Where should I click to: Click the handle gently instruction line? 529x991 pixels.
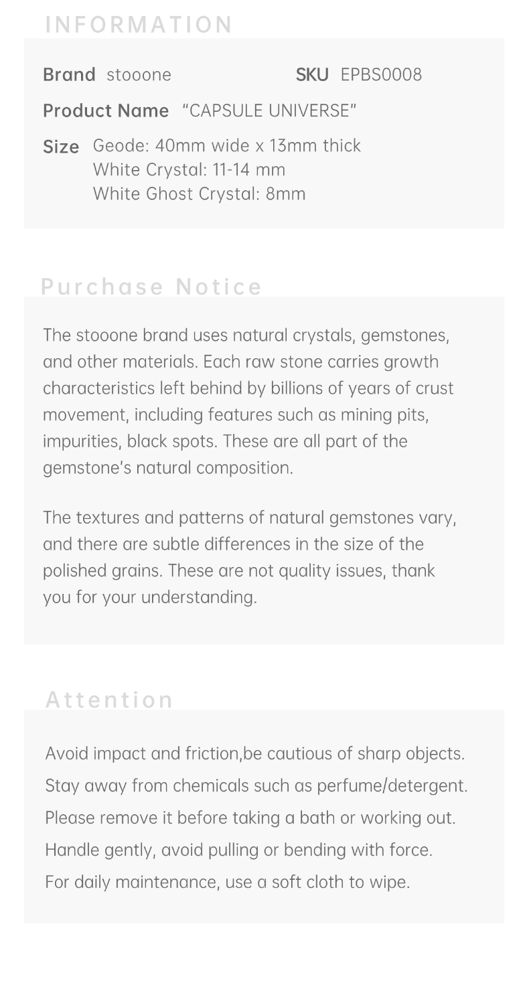click(238, 850)
